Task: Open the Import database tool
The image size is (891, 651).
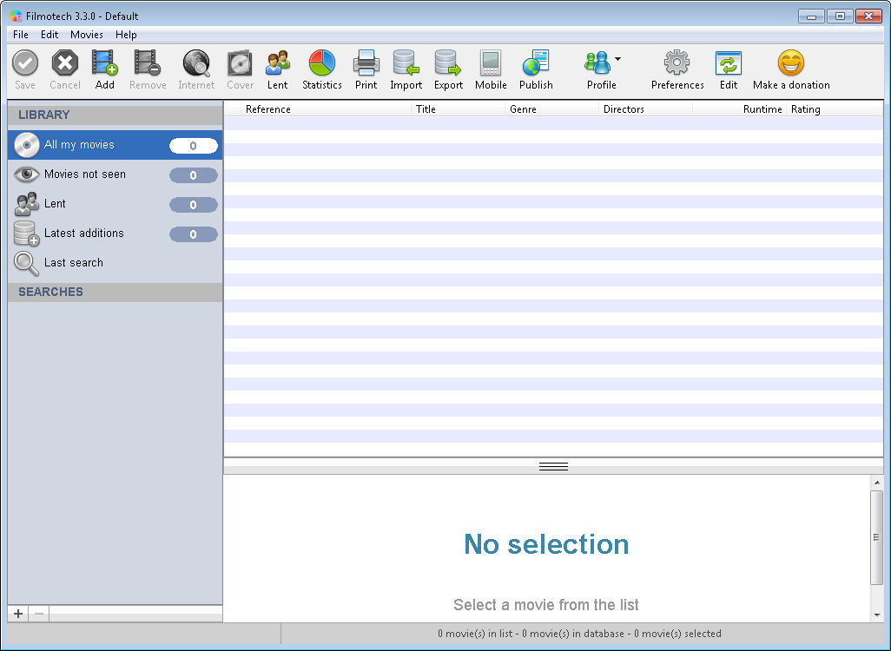Action: tap(406, 64)
